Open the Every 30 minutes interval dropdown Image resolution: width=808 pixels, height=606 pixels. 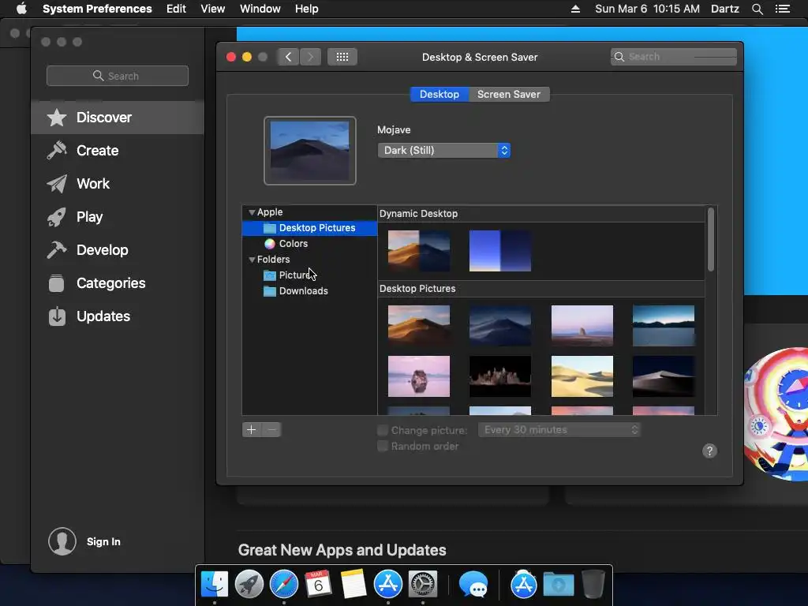pyautogui.click(x=559, y=430)
